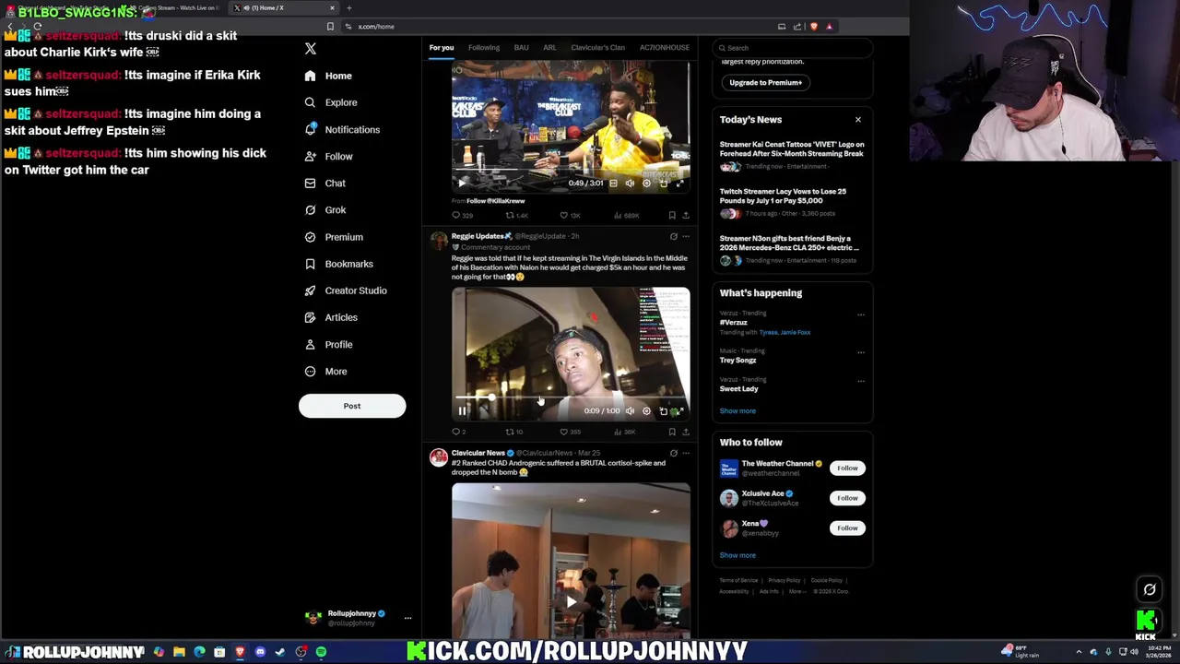Open options for the Trey Songz trend
The width and height of the screenshot is (1180, 664).
click(x=861, y=352)
